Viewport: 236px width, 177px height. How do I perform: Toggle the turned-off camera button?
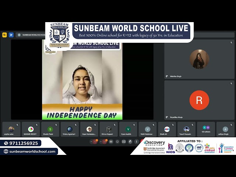tap(104, 142)
